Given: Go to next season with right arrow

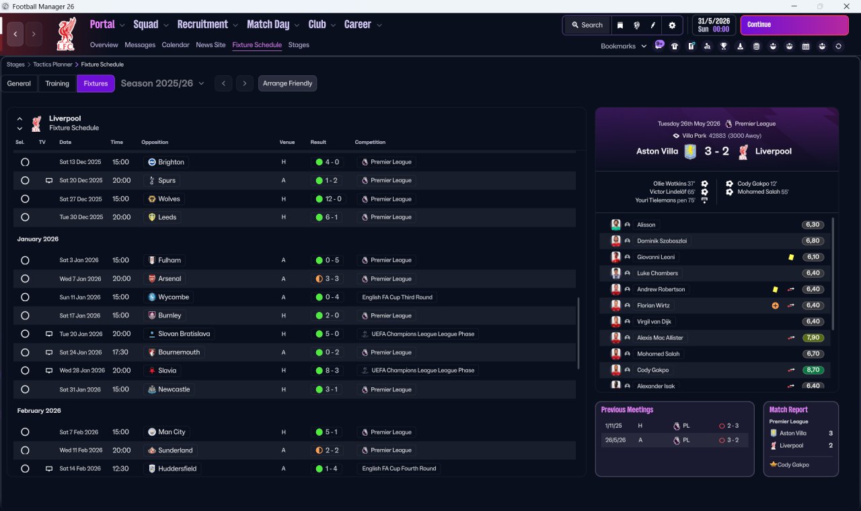Looking at the screenshot, I should [x=245, y=83].
